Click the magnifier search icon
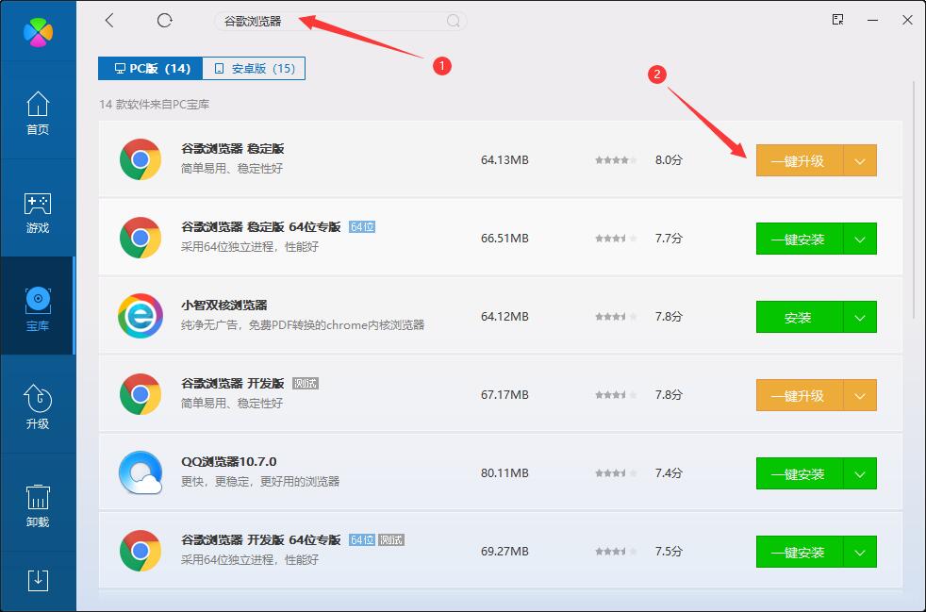Screen dimensions: 926x612 click(x=453, y=22)
